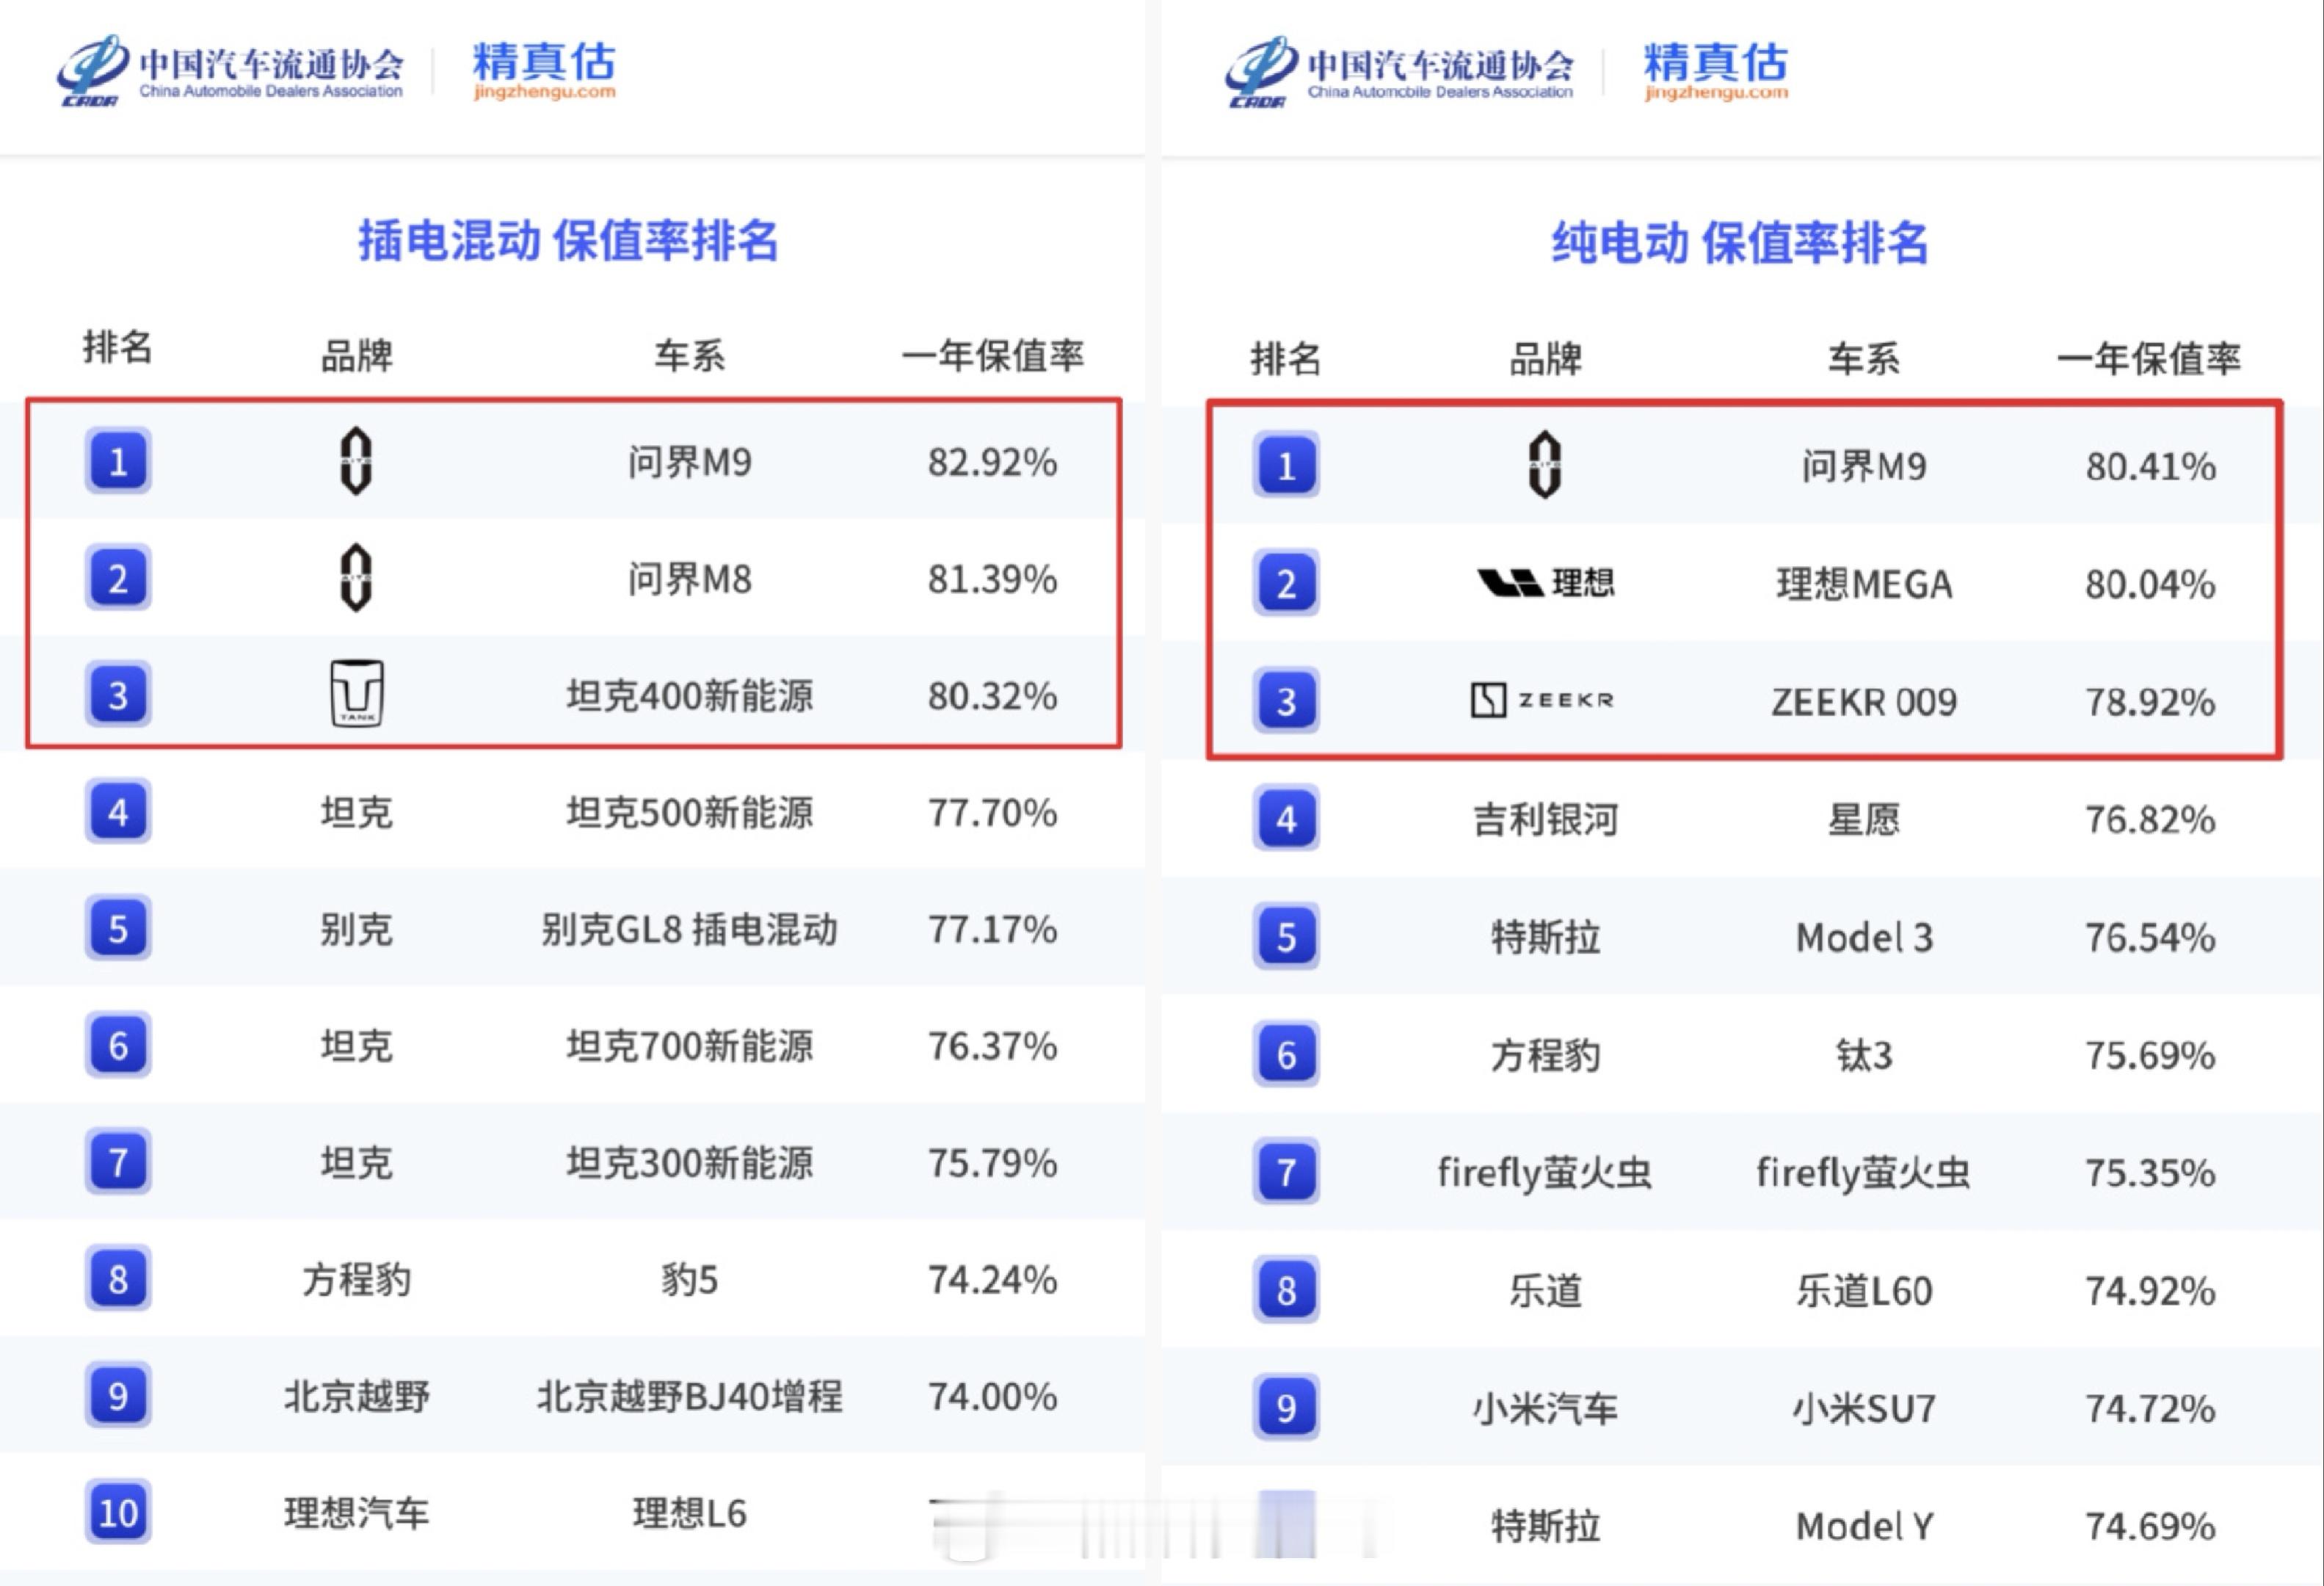
Task: Click the ZEEKR brand logo beside ZEEKR 009
Action: click(x=1543, y=700)
